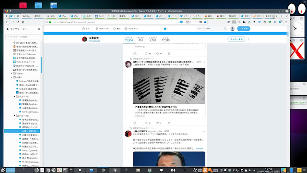Open the Firefox library icon
307x173 pixels.
[x=229, y=22]
